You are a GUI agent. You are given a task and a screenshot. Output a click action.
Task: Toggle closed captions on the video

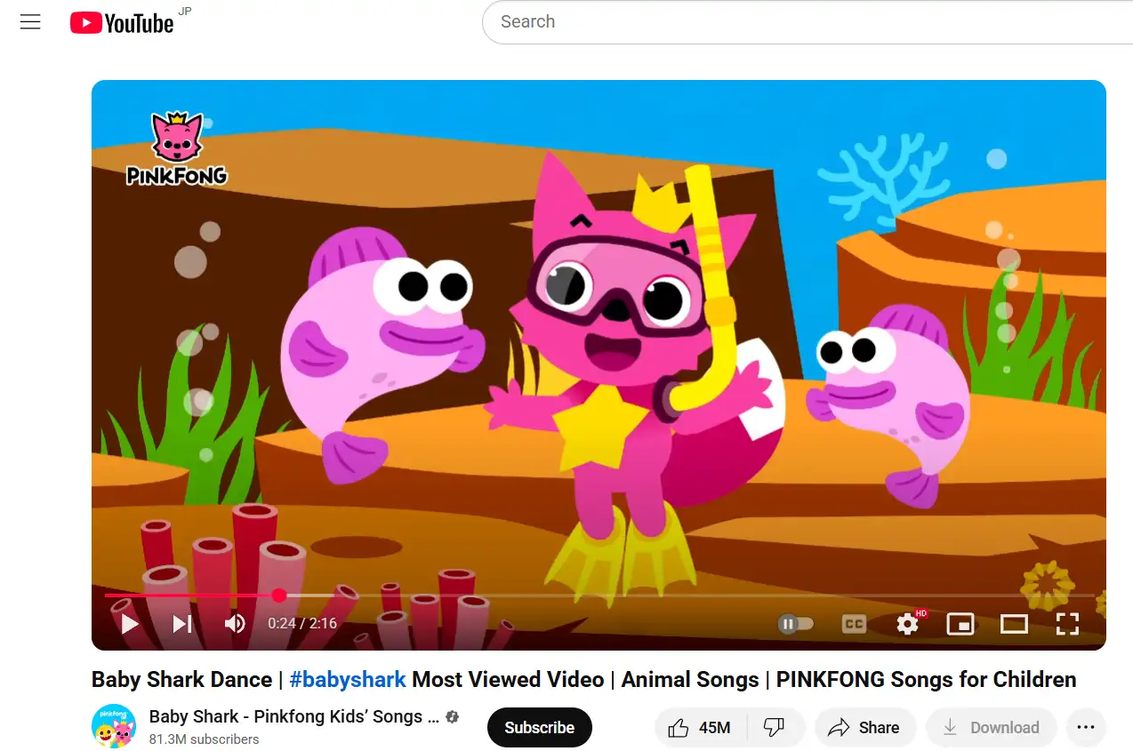(x=854, y=624)
